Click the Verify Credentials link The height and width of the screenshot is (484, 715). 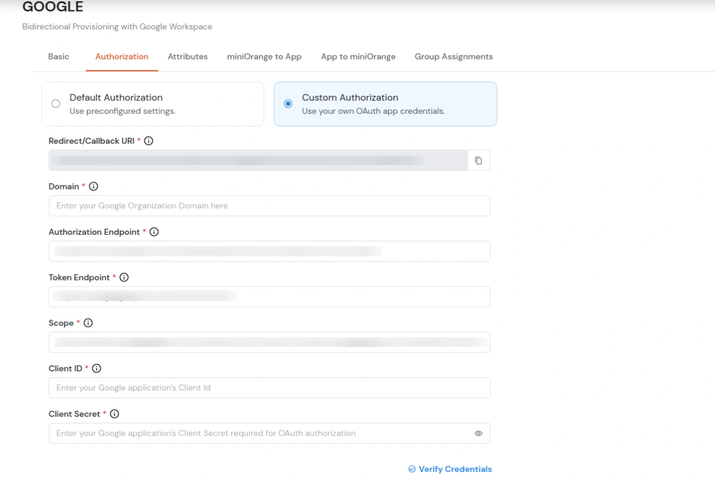(x=450, y=469)
